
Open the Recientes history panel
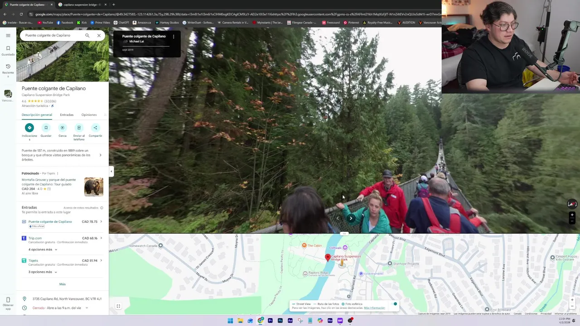click(x=8, y=70)
